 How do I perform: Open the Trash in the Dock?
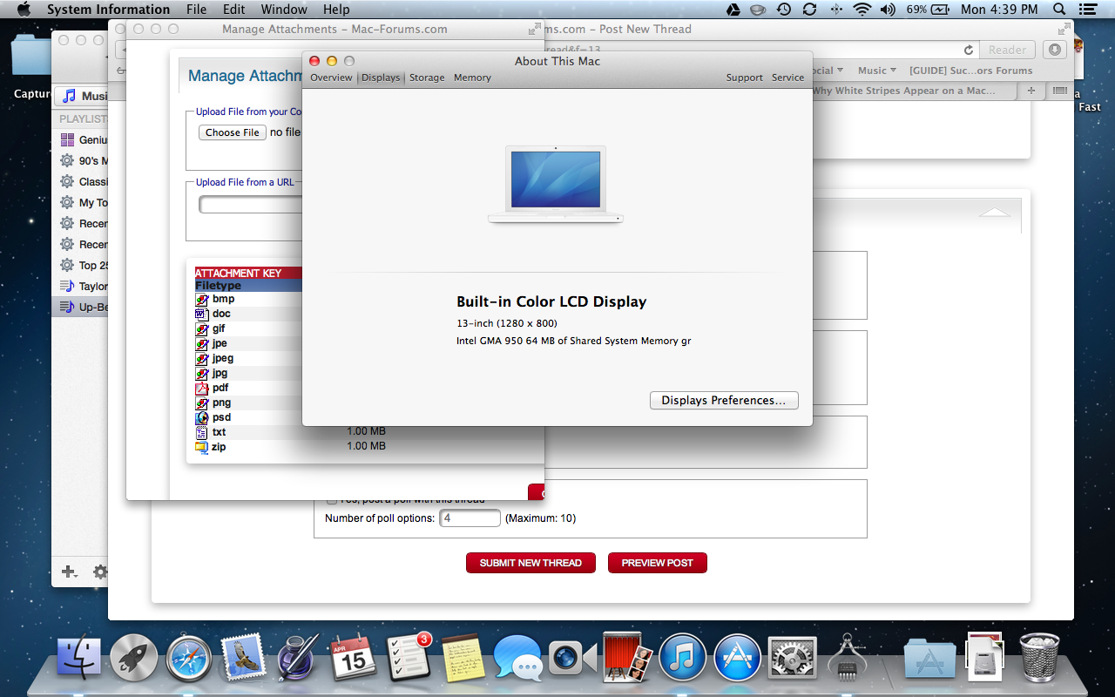point(1040,658)
